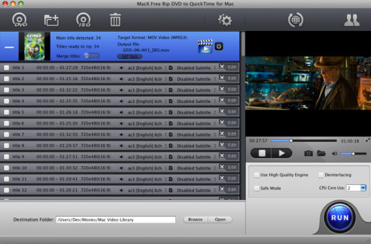
Task: Click Open next to Browse button
Action: coord(220,219)
